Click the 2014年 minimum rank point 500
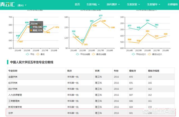This screenshot has width=179, height=117. click(x=129, y=42)
